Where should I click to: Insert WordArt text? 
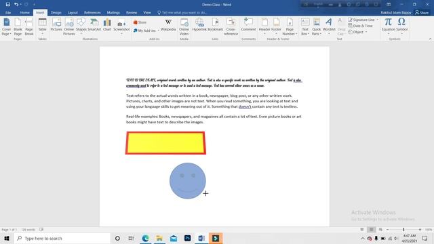click(329, 26)
